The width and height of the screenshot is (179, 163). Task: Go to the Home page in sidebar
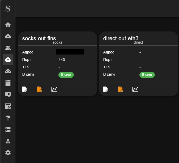pos(8,25)
